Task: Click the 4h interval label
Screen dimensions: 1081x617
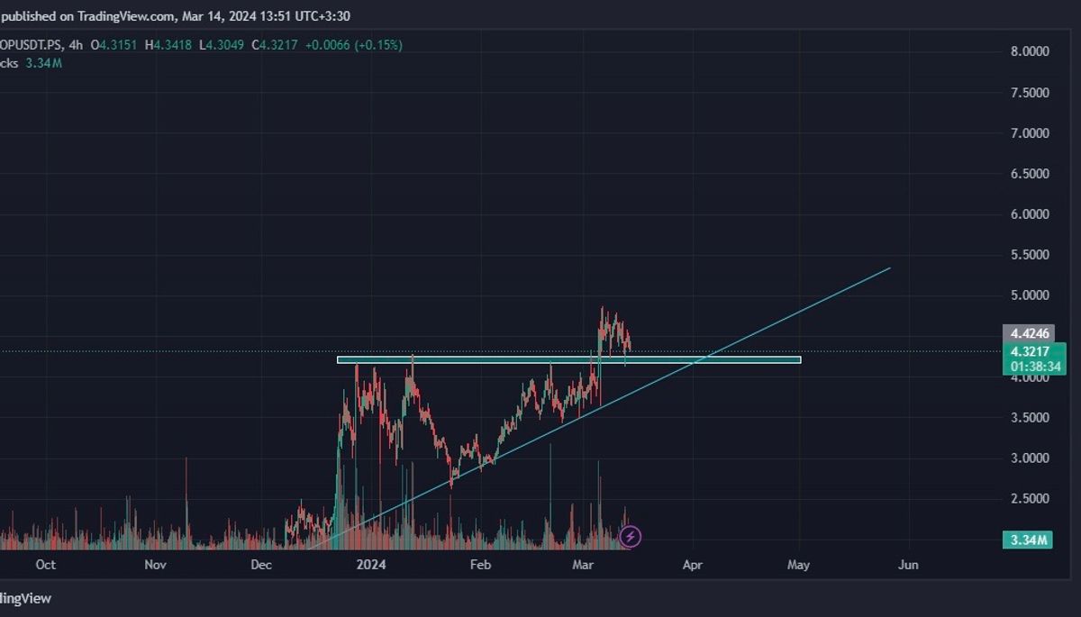Action: [x=73, y=45]
